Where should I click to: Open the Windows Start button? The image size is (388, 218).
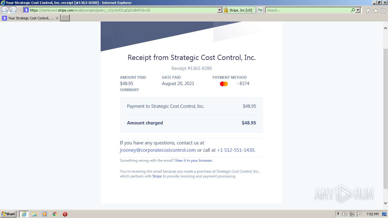click(8, 214)
